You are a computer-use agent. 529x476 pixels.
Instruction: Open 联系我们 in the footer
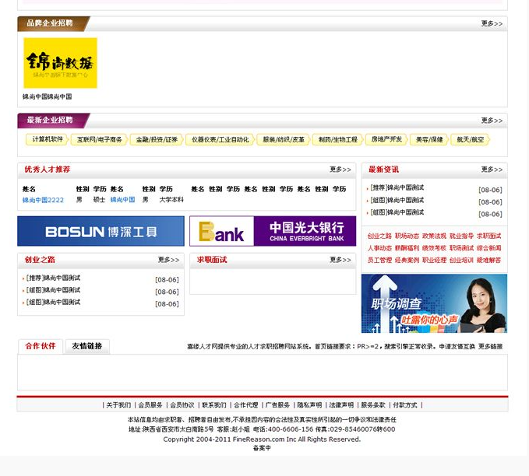pos(214,405)
